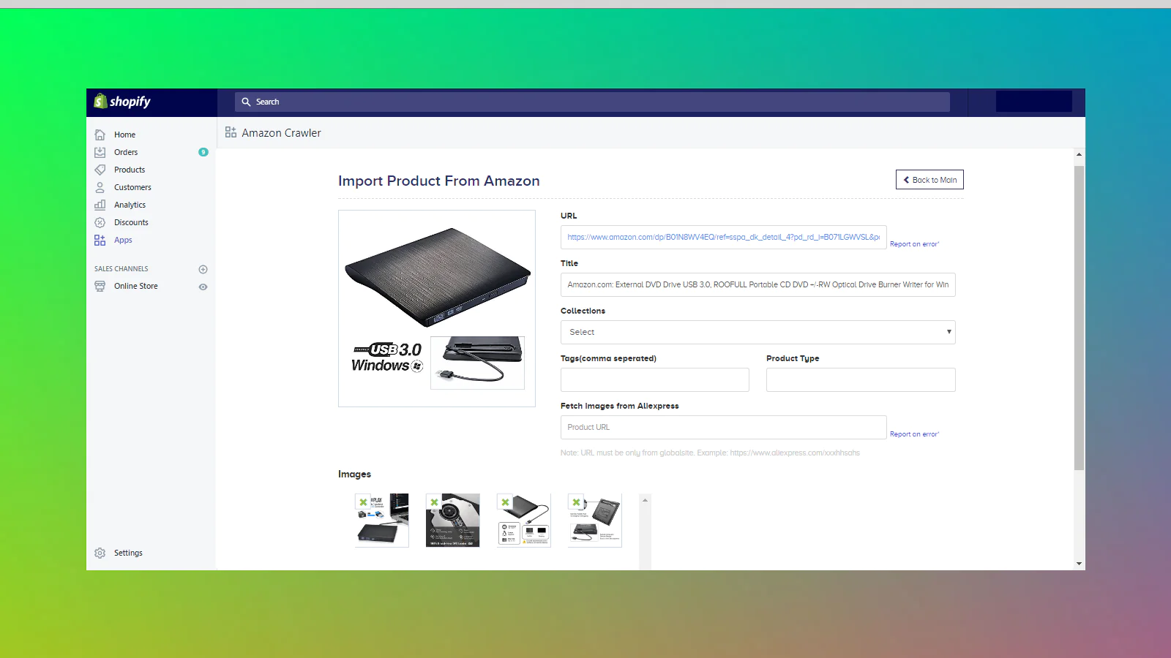Click the search magnifier icon
The height and width of the screenshot is (658, 1171).
[x=246, y=102]
